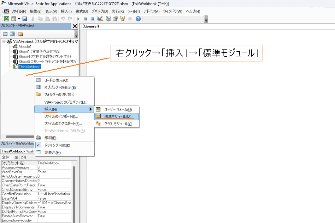Select Sheet5 tree item in project
335x223 pixels.
[48, 61]
